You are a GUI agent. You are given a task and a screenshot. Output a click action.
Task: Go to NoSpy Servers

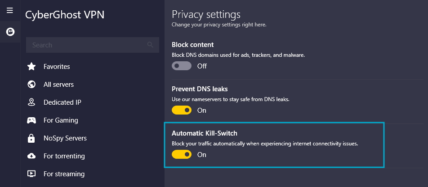pos(65,138)
